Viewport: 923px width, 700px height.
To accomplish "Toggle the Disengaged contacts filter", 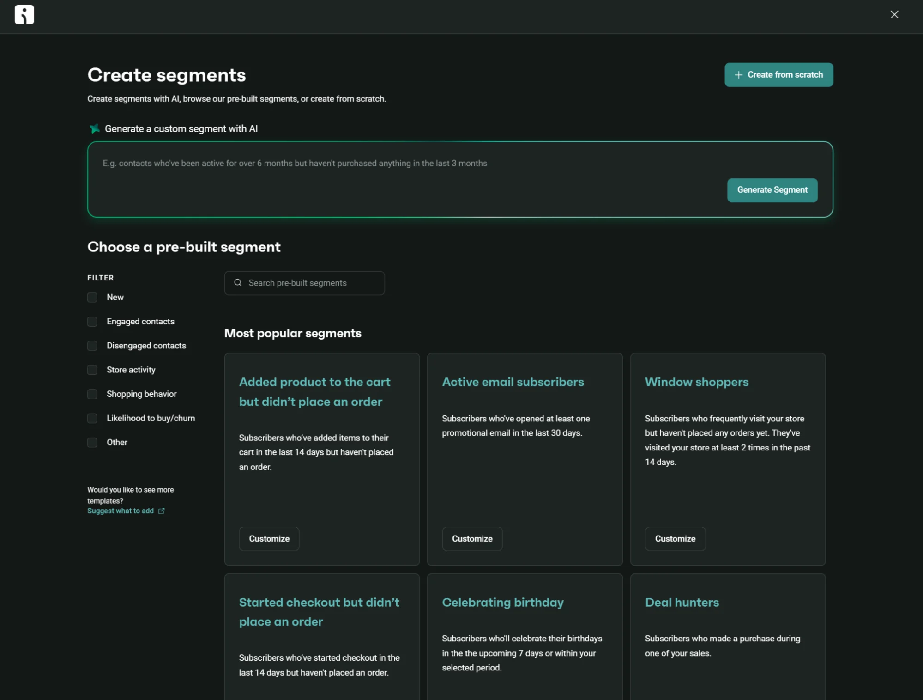I will [92, 346].
